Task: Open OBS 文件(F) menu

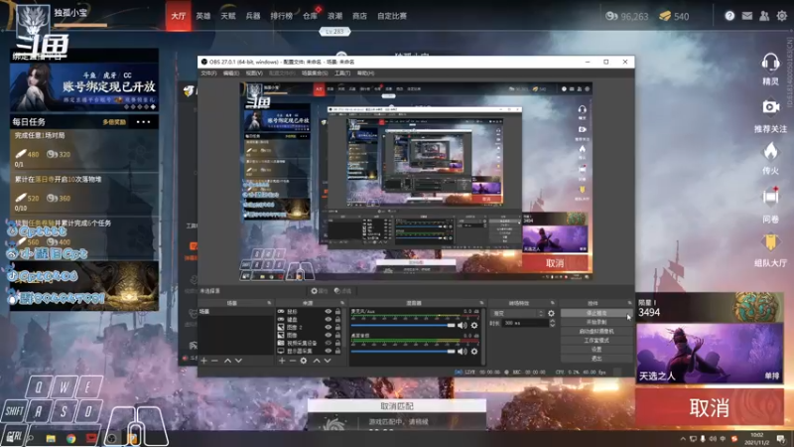Action: (x=208, y=74)
